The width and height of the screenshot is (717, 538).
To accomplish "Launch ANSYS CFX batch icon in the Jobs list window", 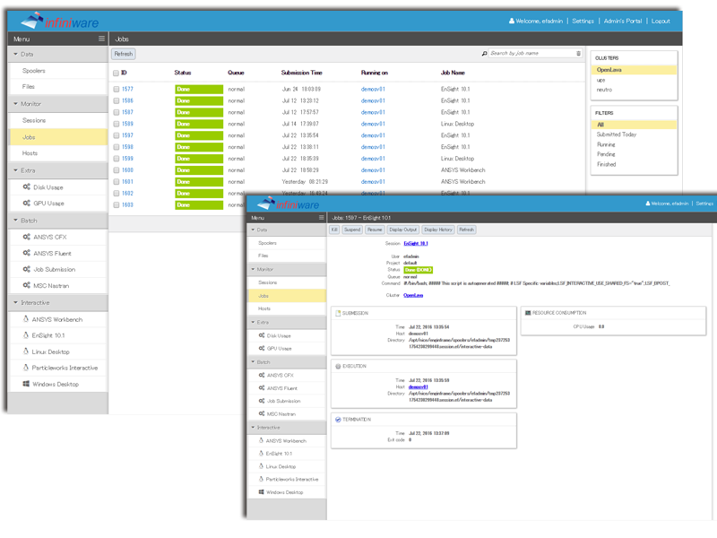I will [x=27, y=237].
